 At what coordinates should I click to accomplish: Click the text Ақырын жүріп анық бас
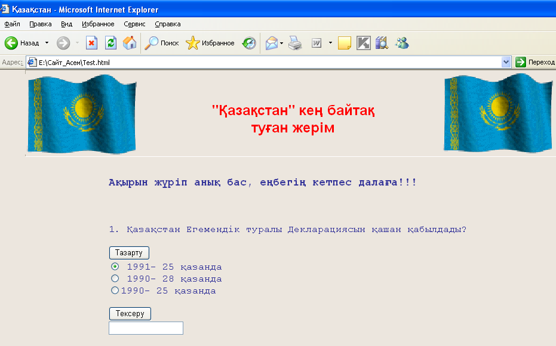click(x=177, y=183)
